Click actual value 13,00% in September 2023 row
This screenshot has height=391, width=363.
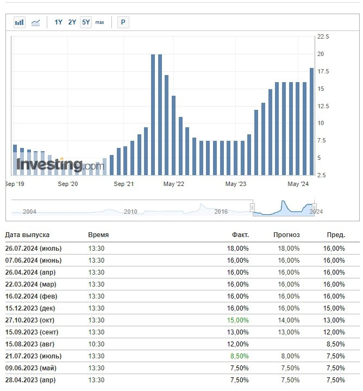(x=237, y=332)
